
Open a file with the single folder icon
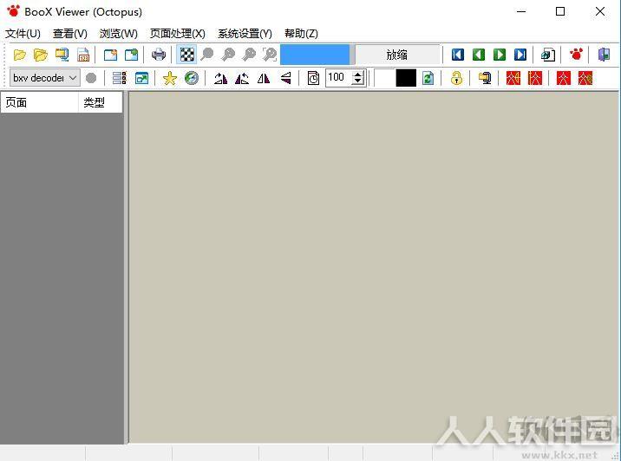[19, 55]
